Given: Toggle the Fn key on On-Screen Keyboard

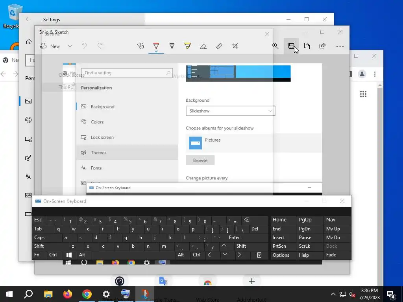Looking at the screenshot, I should point(40,255).
